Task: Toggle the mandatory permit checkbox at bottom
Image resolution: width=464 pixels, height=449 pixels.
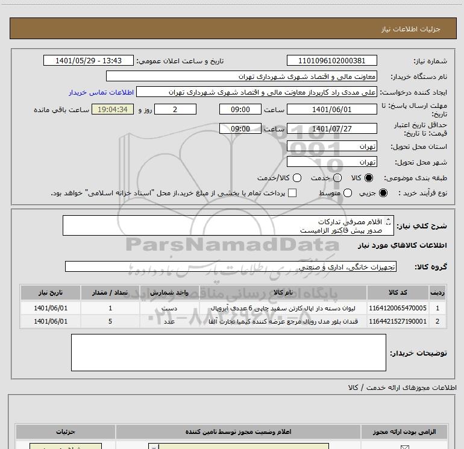Action: (x=404, y=447)
